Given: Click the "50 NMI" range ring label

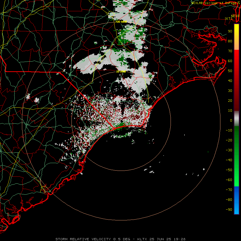Looking at the screenshot, I should pos(121,71).
